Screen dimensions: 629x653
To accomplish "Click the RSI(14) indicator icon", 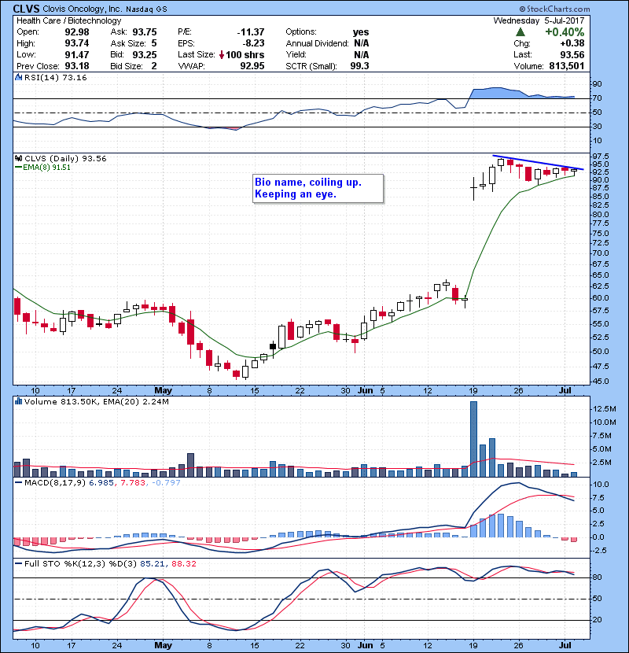I will pyautogui.click(x=18, y=77).
